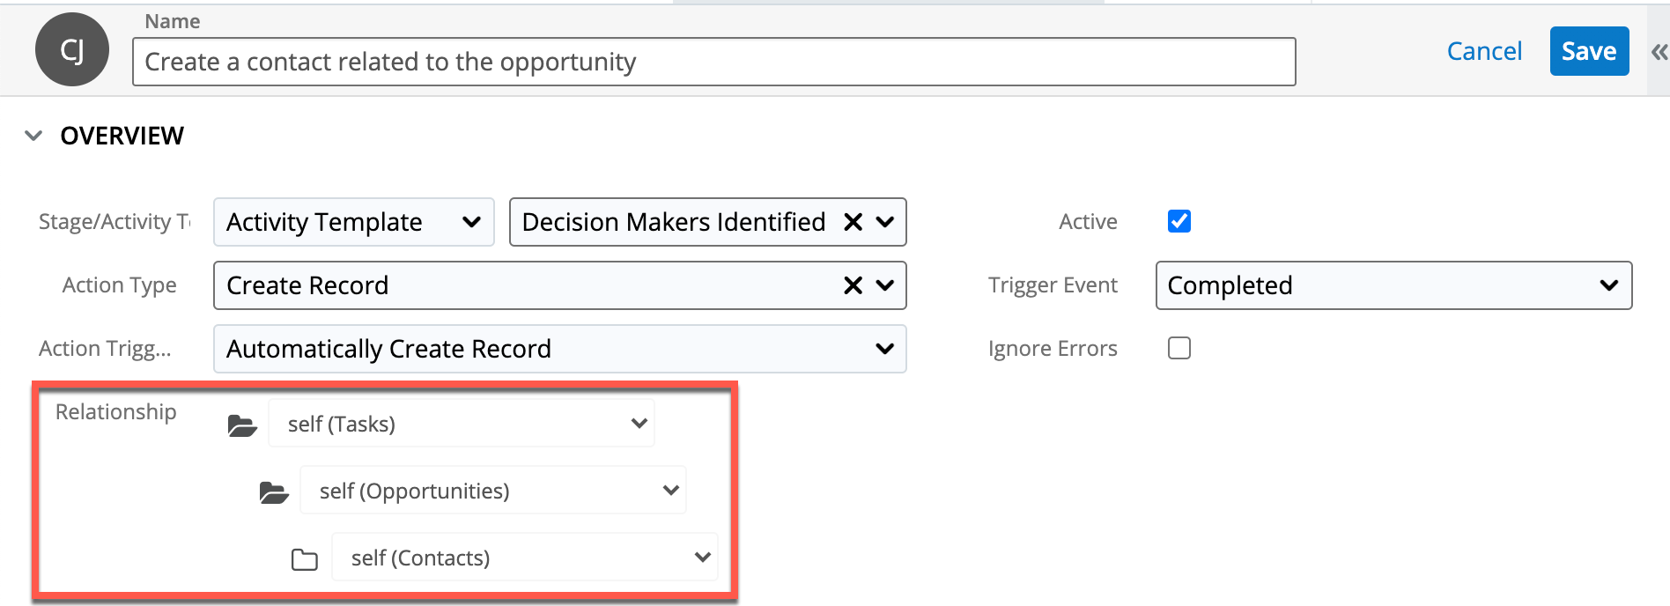Clear the Create Record action type

853,285
